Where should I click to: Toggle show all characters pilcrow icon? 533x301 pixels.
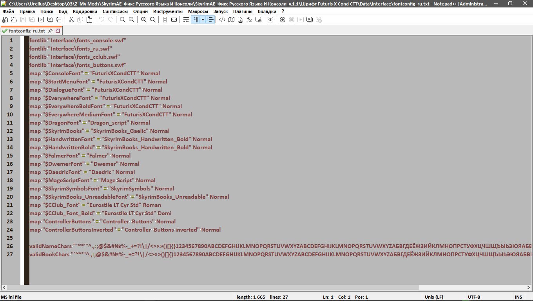[196, 20]
